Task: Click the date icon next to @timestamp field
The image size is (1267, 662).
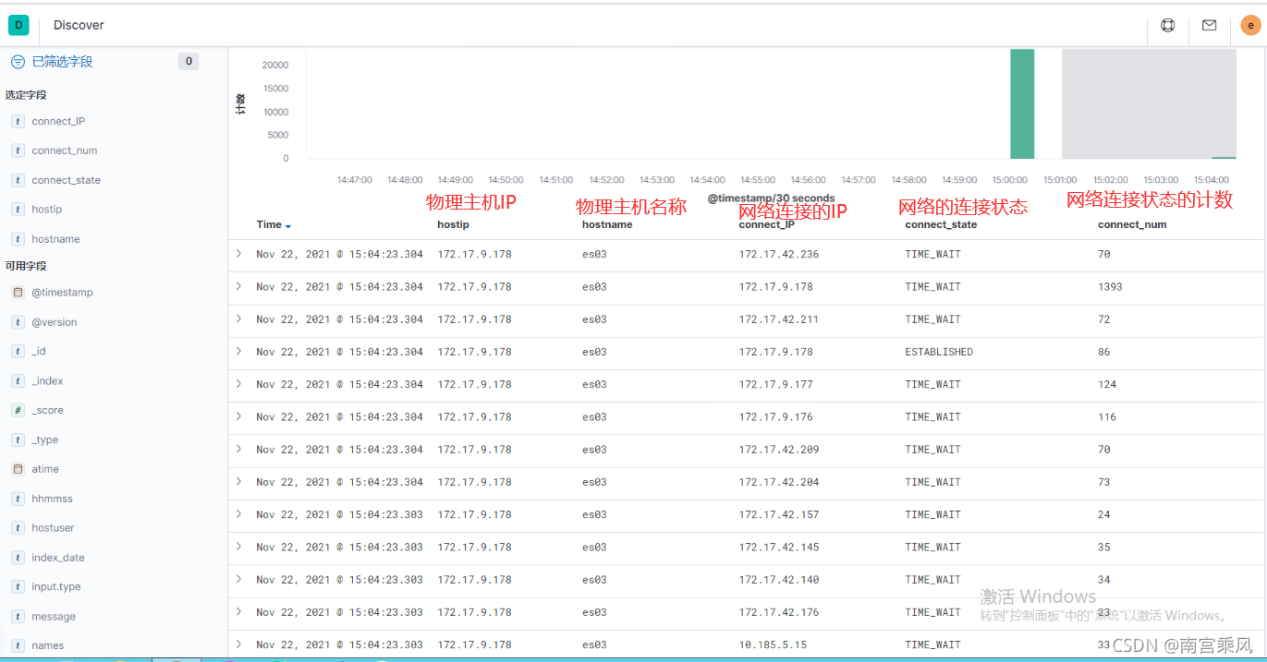Action: tap(18, 293)
